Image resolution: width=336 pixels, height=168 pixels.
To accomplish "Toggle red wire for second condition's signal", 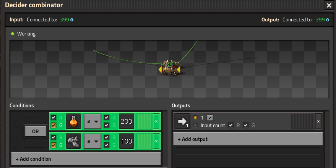I will 54,137.
